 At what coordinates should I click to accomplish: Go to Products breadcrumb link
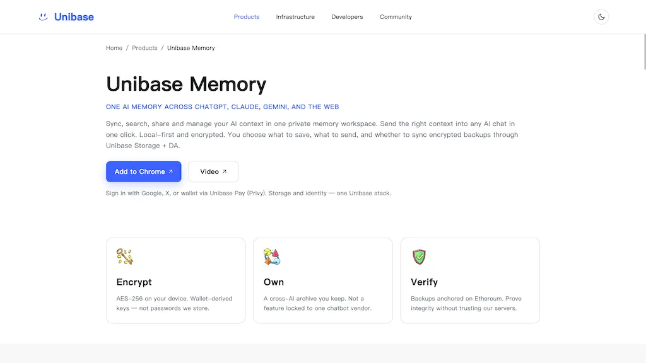[x=144, y=48]
